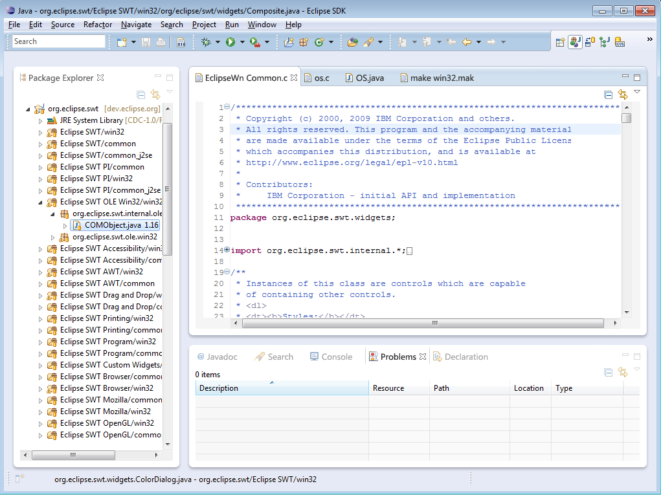Click the editor area Collapse All icon

click(609, 94)
